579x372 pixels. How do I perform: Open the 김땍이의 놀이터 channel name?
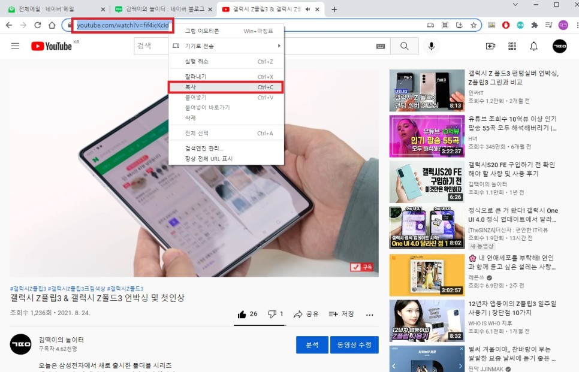pos(61,340)
